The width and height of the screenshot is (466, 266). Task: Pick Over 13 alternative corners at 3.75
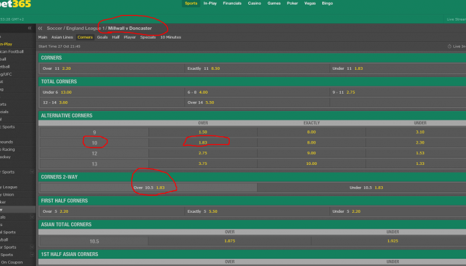(x=203, y=164)
